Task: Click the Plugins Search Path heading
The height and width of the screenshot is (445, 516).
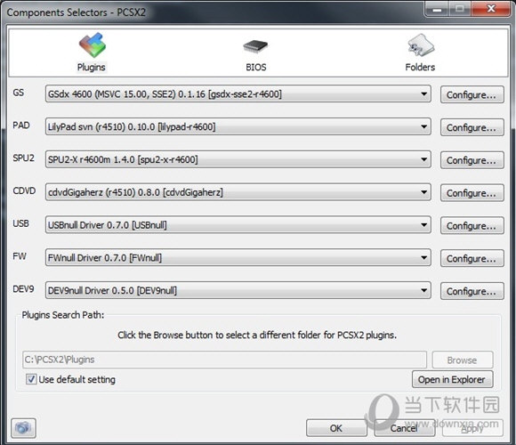Action: click(63, 315)
